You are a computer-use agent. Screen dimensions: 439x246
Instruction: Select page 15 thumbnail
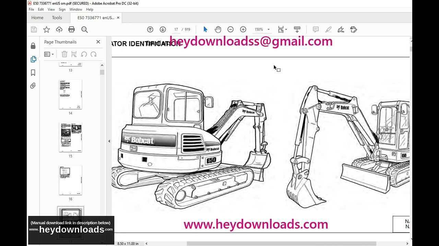point(70,137)
